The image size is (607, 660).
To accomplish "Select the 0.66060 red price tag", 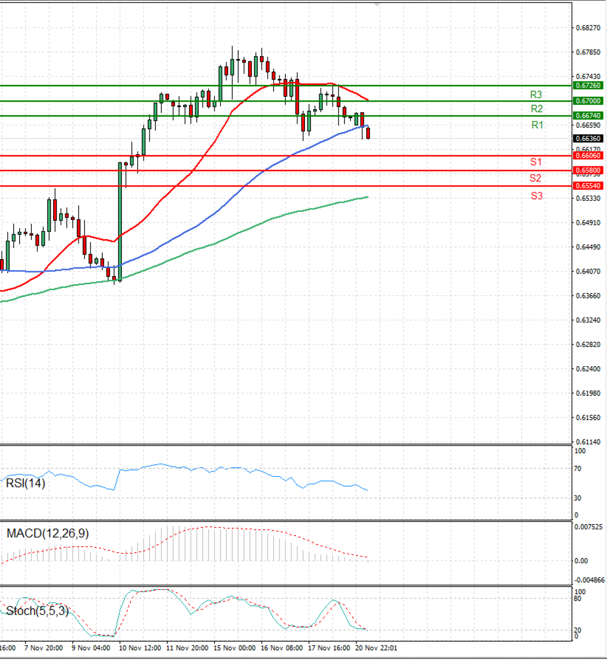I will (588, 155).
